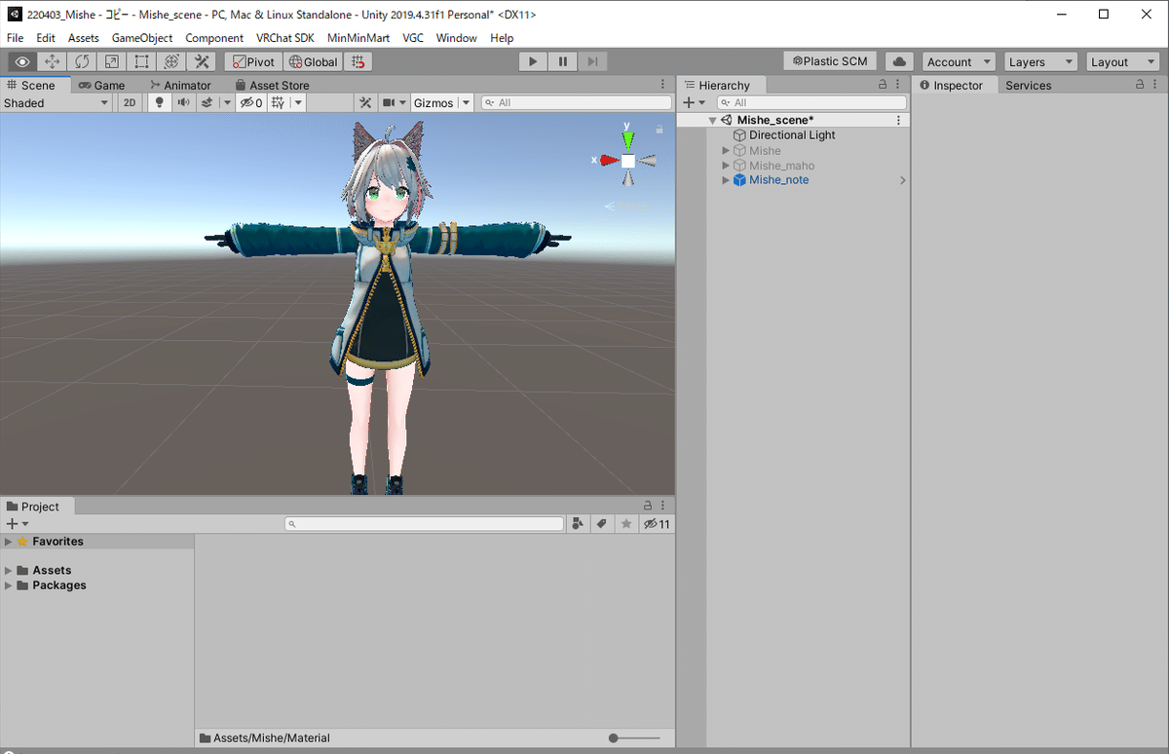Expand Mishe_note prefab in Hierarchy
1169x754 pixels.
coord(726,180)
